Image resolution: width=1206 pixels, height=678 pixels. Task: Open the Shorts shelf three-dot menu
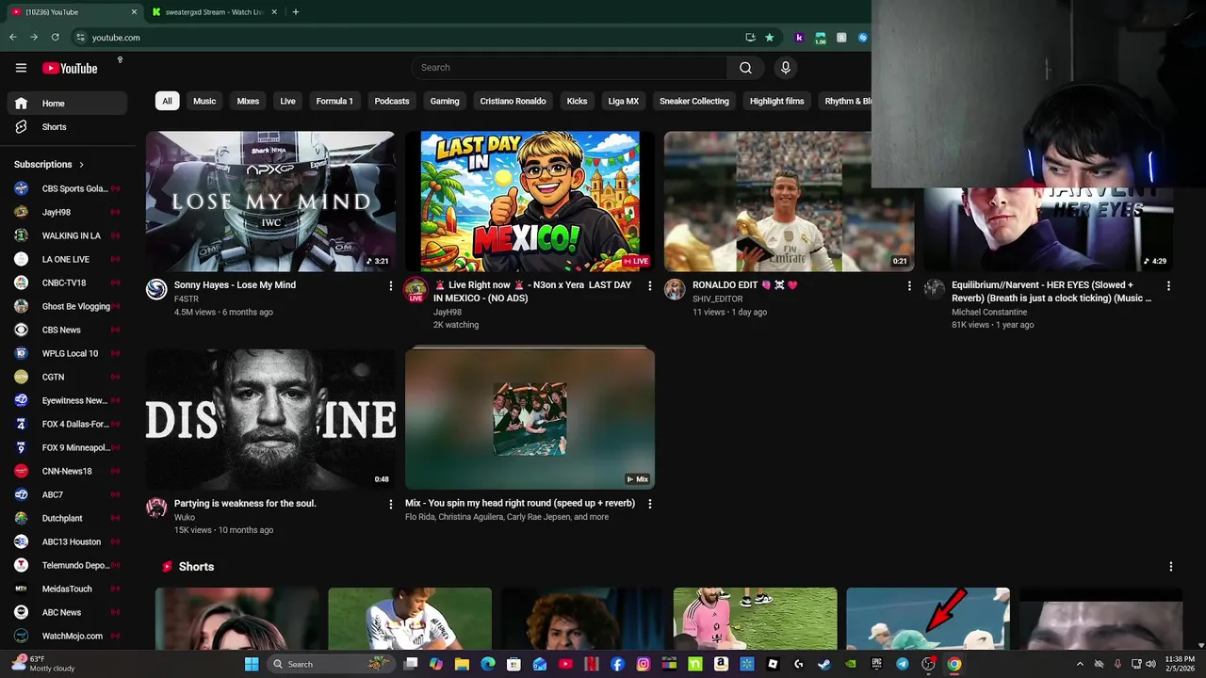point(1171,567)
